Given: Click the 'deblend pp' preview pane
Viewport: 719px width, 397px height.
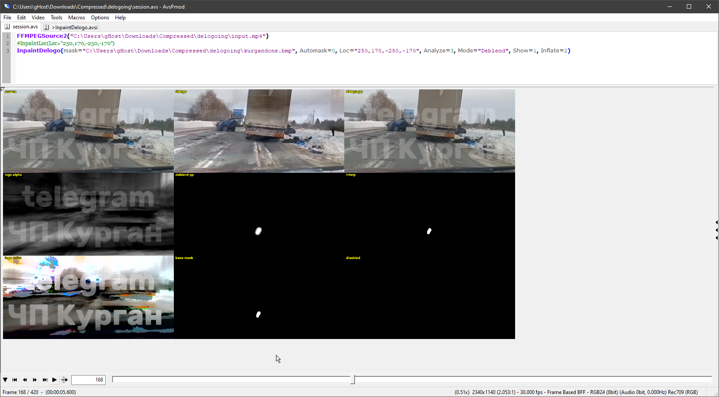Looking at the screenshot, I should [x=259, y=214].
